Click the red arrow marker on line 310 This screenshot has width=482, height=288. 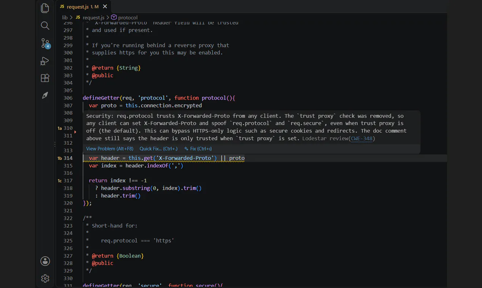pos(75,132)
